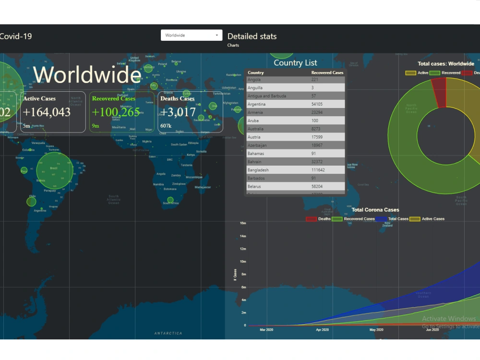Sort by Recovered Cases column header

327,72
